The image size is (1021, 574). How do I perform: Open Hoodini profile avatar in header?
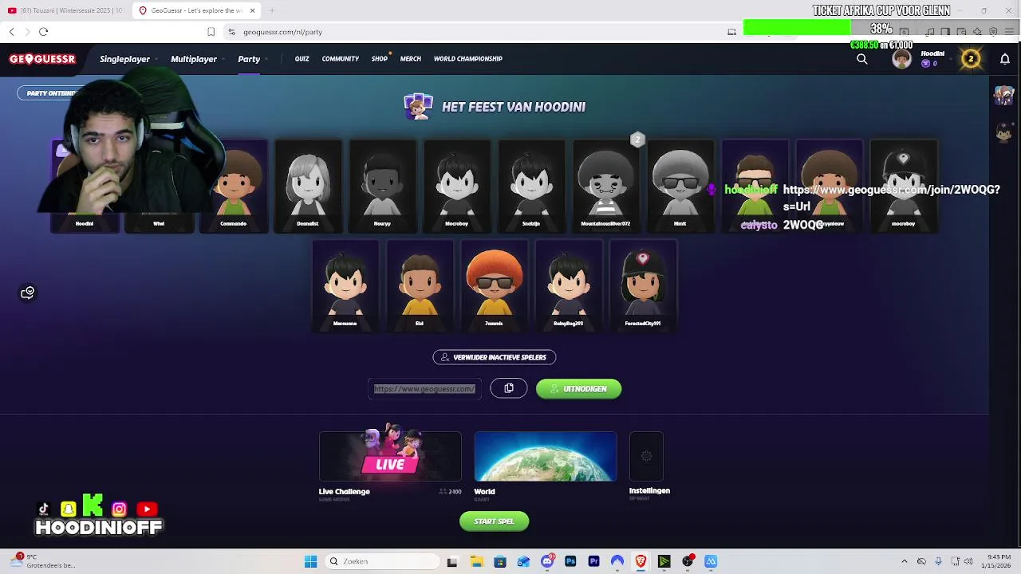[902, 59]
